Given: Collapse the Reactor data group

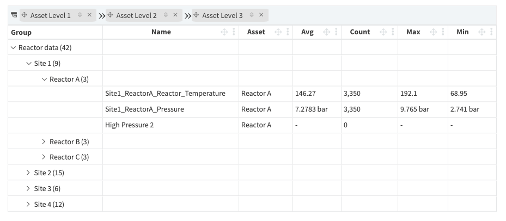Looking at the screenshot, I should 13,48.
